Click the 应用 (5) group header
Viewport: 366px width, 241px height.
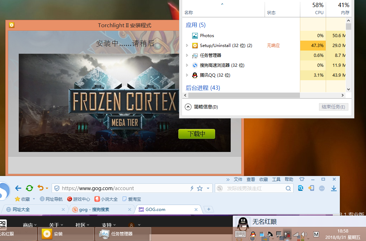(x=196, y=25)
